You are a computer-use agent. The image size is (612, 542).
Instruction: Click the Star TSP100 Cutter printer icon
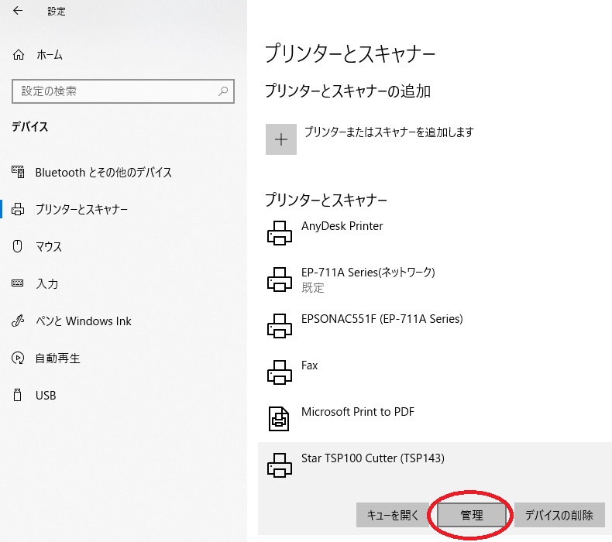[280, 465]
